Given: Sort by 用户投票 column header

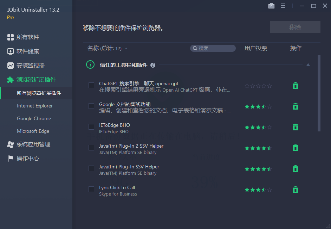Looking at the screenshot, I should (x=256, y=48).
